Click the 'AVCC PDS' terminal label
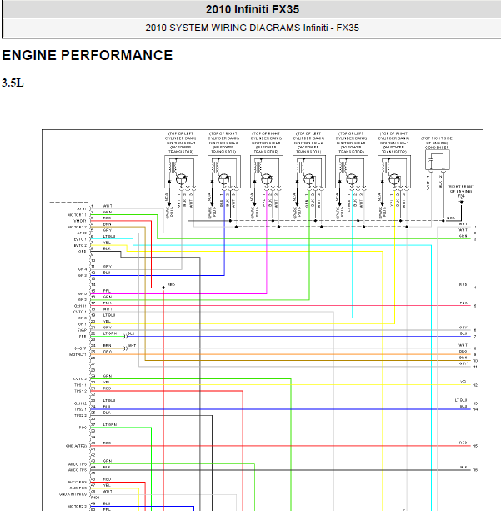The width and height of the screenshot is (501, 511). click(x=78, y=482)
